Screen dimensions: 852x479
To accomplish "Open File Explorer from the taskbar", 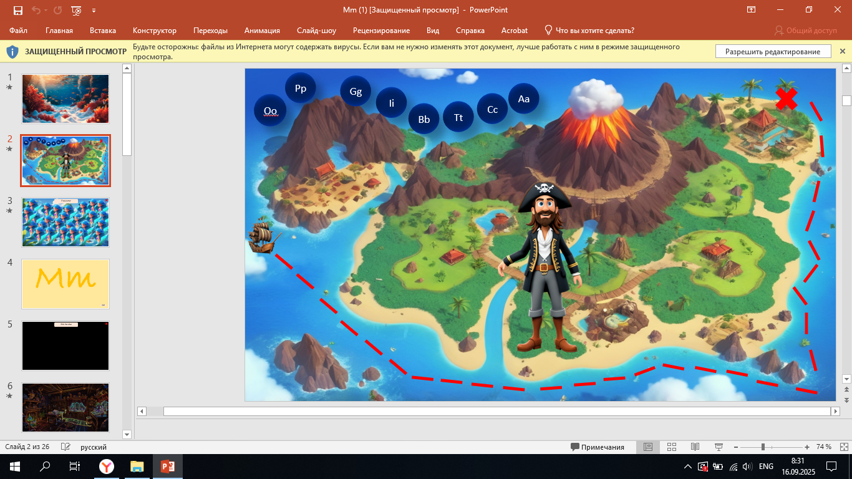I will pyautogui.click(x=137, y=467).
